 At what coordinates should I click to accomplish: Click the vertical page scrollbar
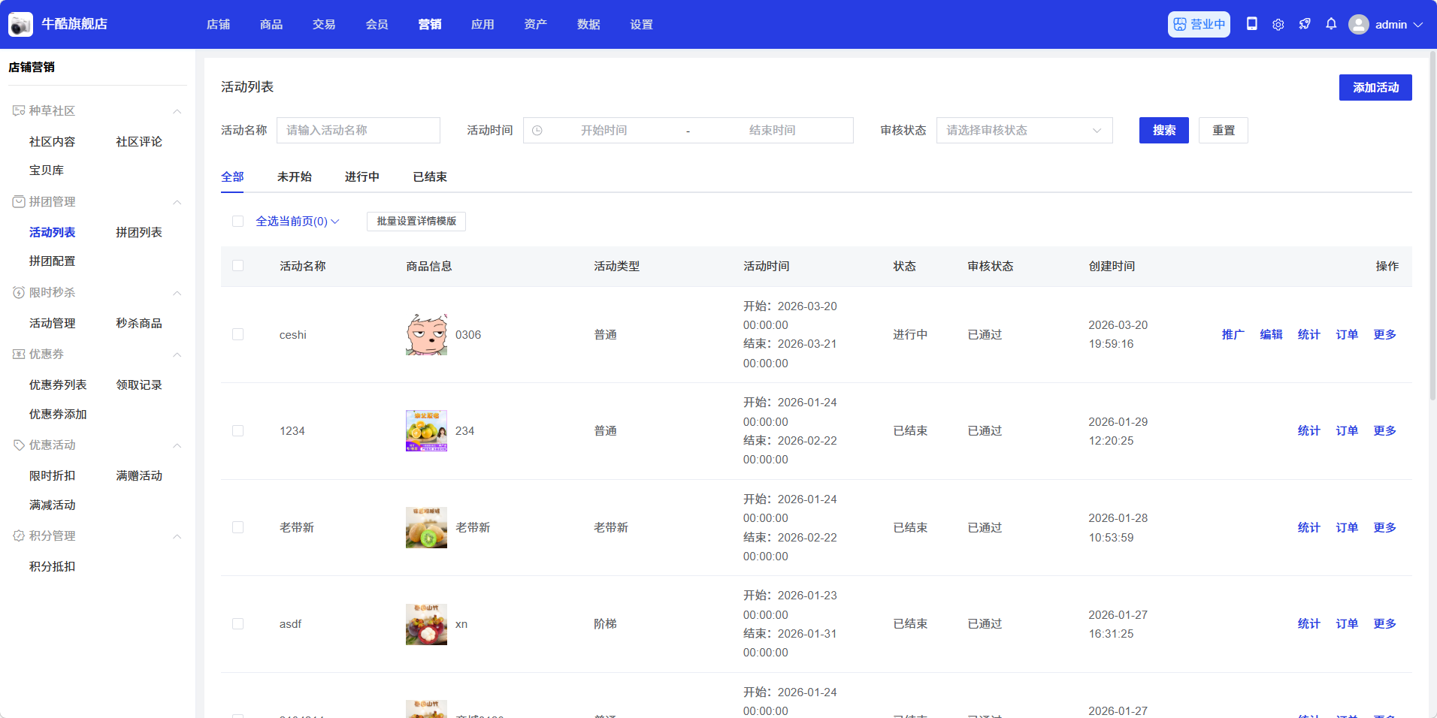pyautogui.click(x=1432, y=225)
